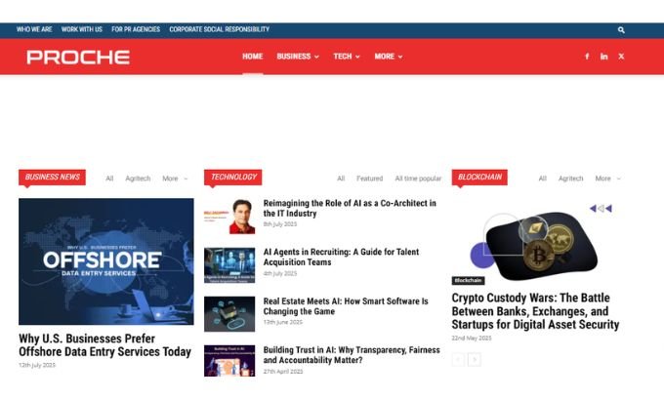Screen dimensions: 664x399
Task: Select Featured tab in Technology section
Action: (369, 179)
